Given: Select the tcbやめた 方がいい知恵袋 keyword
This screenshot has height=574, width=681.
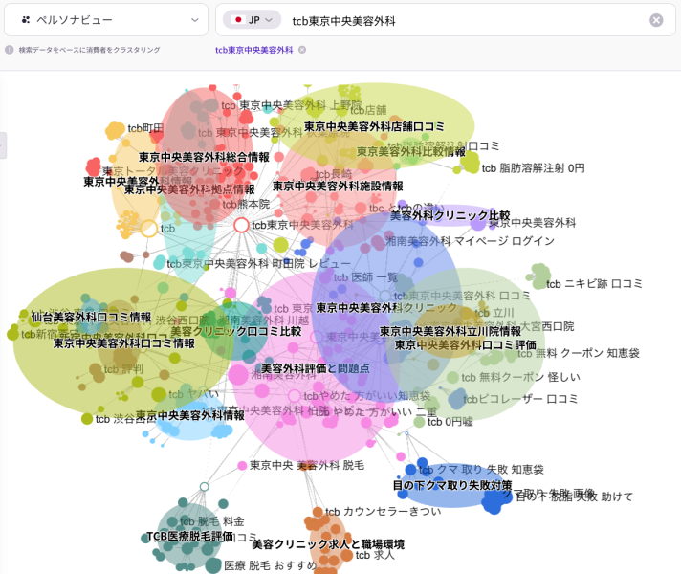Looking at the screenshot, I should pyautogui.click(x=366, y=396).
